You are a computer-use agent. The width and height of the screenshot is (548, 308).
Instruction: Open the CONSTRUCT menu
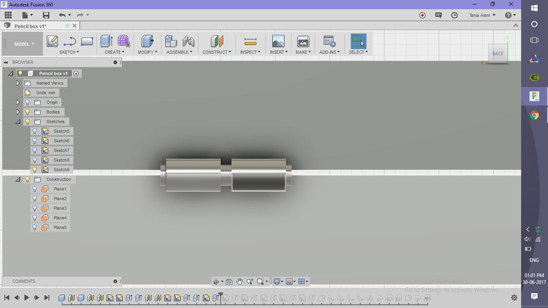[x=217, y=52]
